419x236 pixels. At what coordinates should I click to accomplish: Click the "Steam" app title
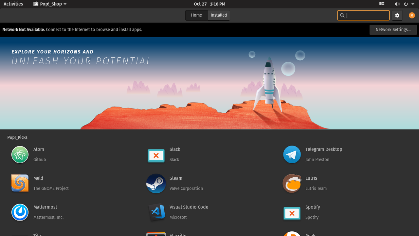coord(176,178)
